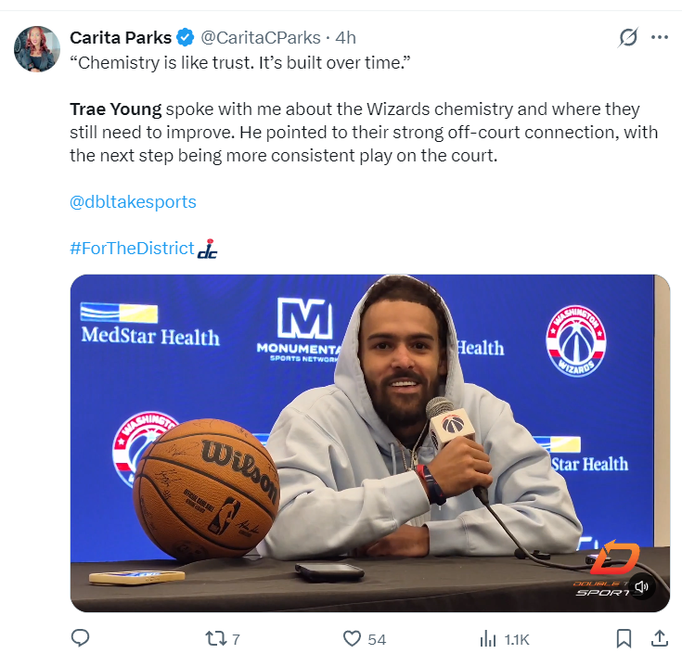
Task: Like the post with 54 likes
Action: point(365,639)
